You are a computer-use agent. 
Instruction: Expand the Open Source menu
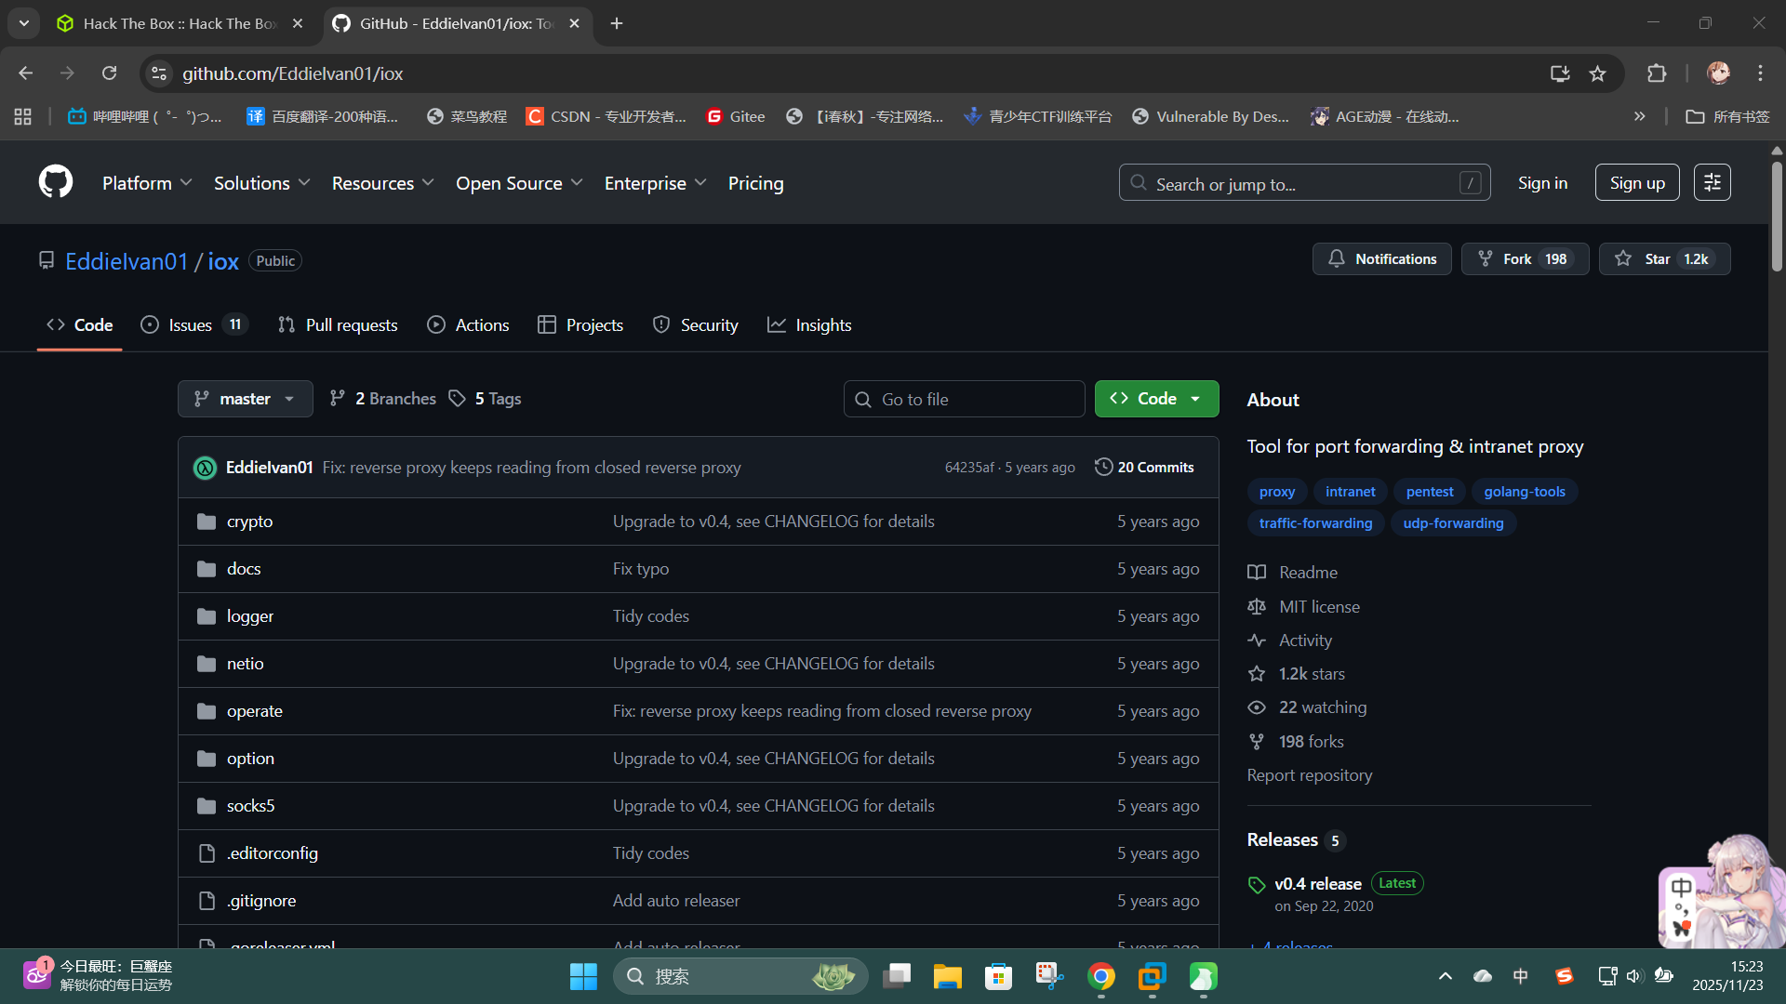coord(519,183)
